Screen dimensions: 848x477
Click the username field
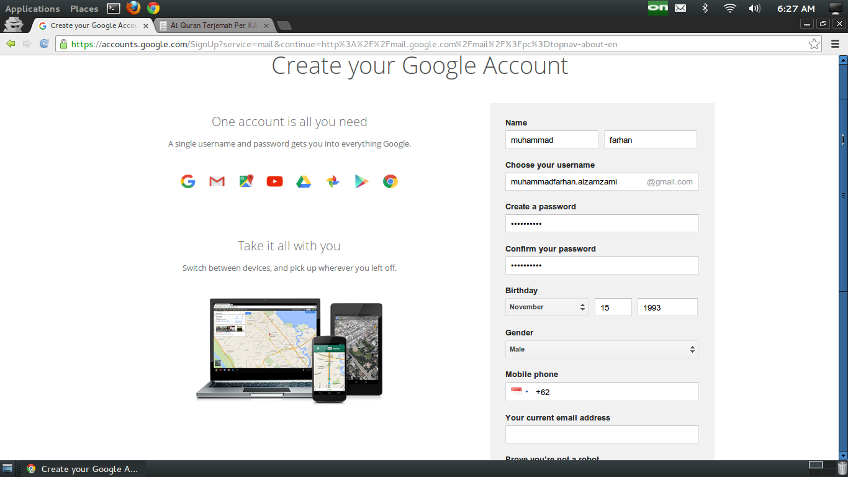pos(602,181)
